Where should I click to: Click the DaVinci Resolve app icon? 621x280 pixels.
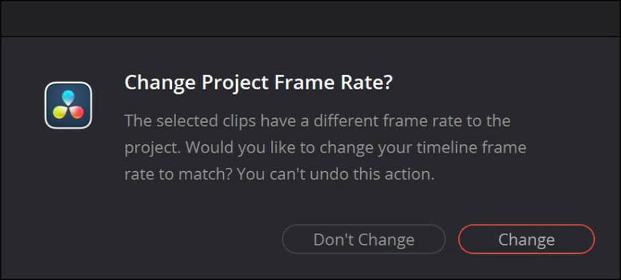click(x=68, y=105)
